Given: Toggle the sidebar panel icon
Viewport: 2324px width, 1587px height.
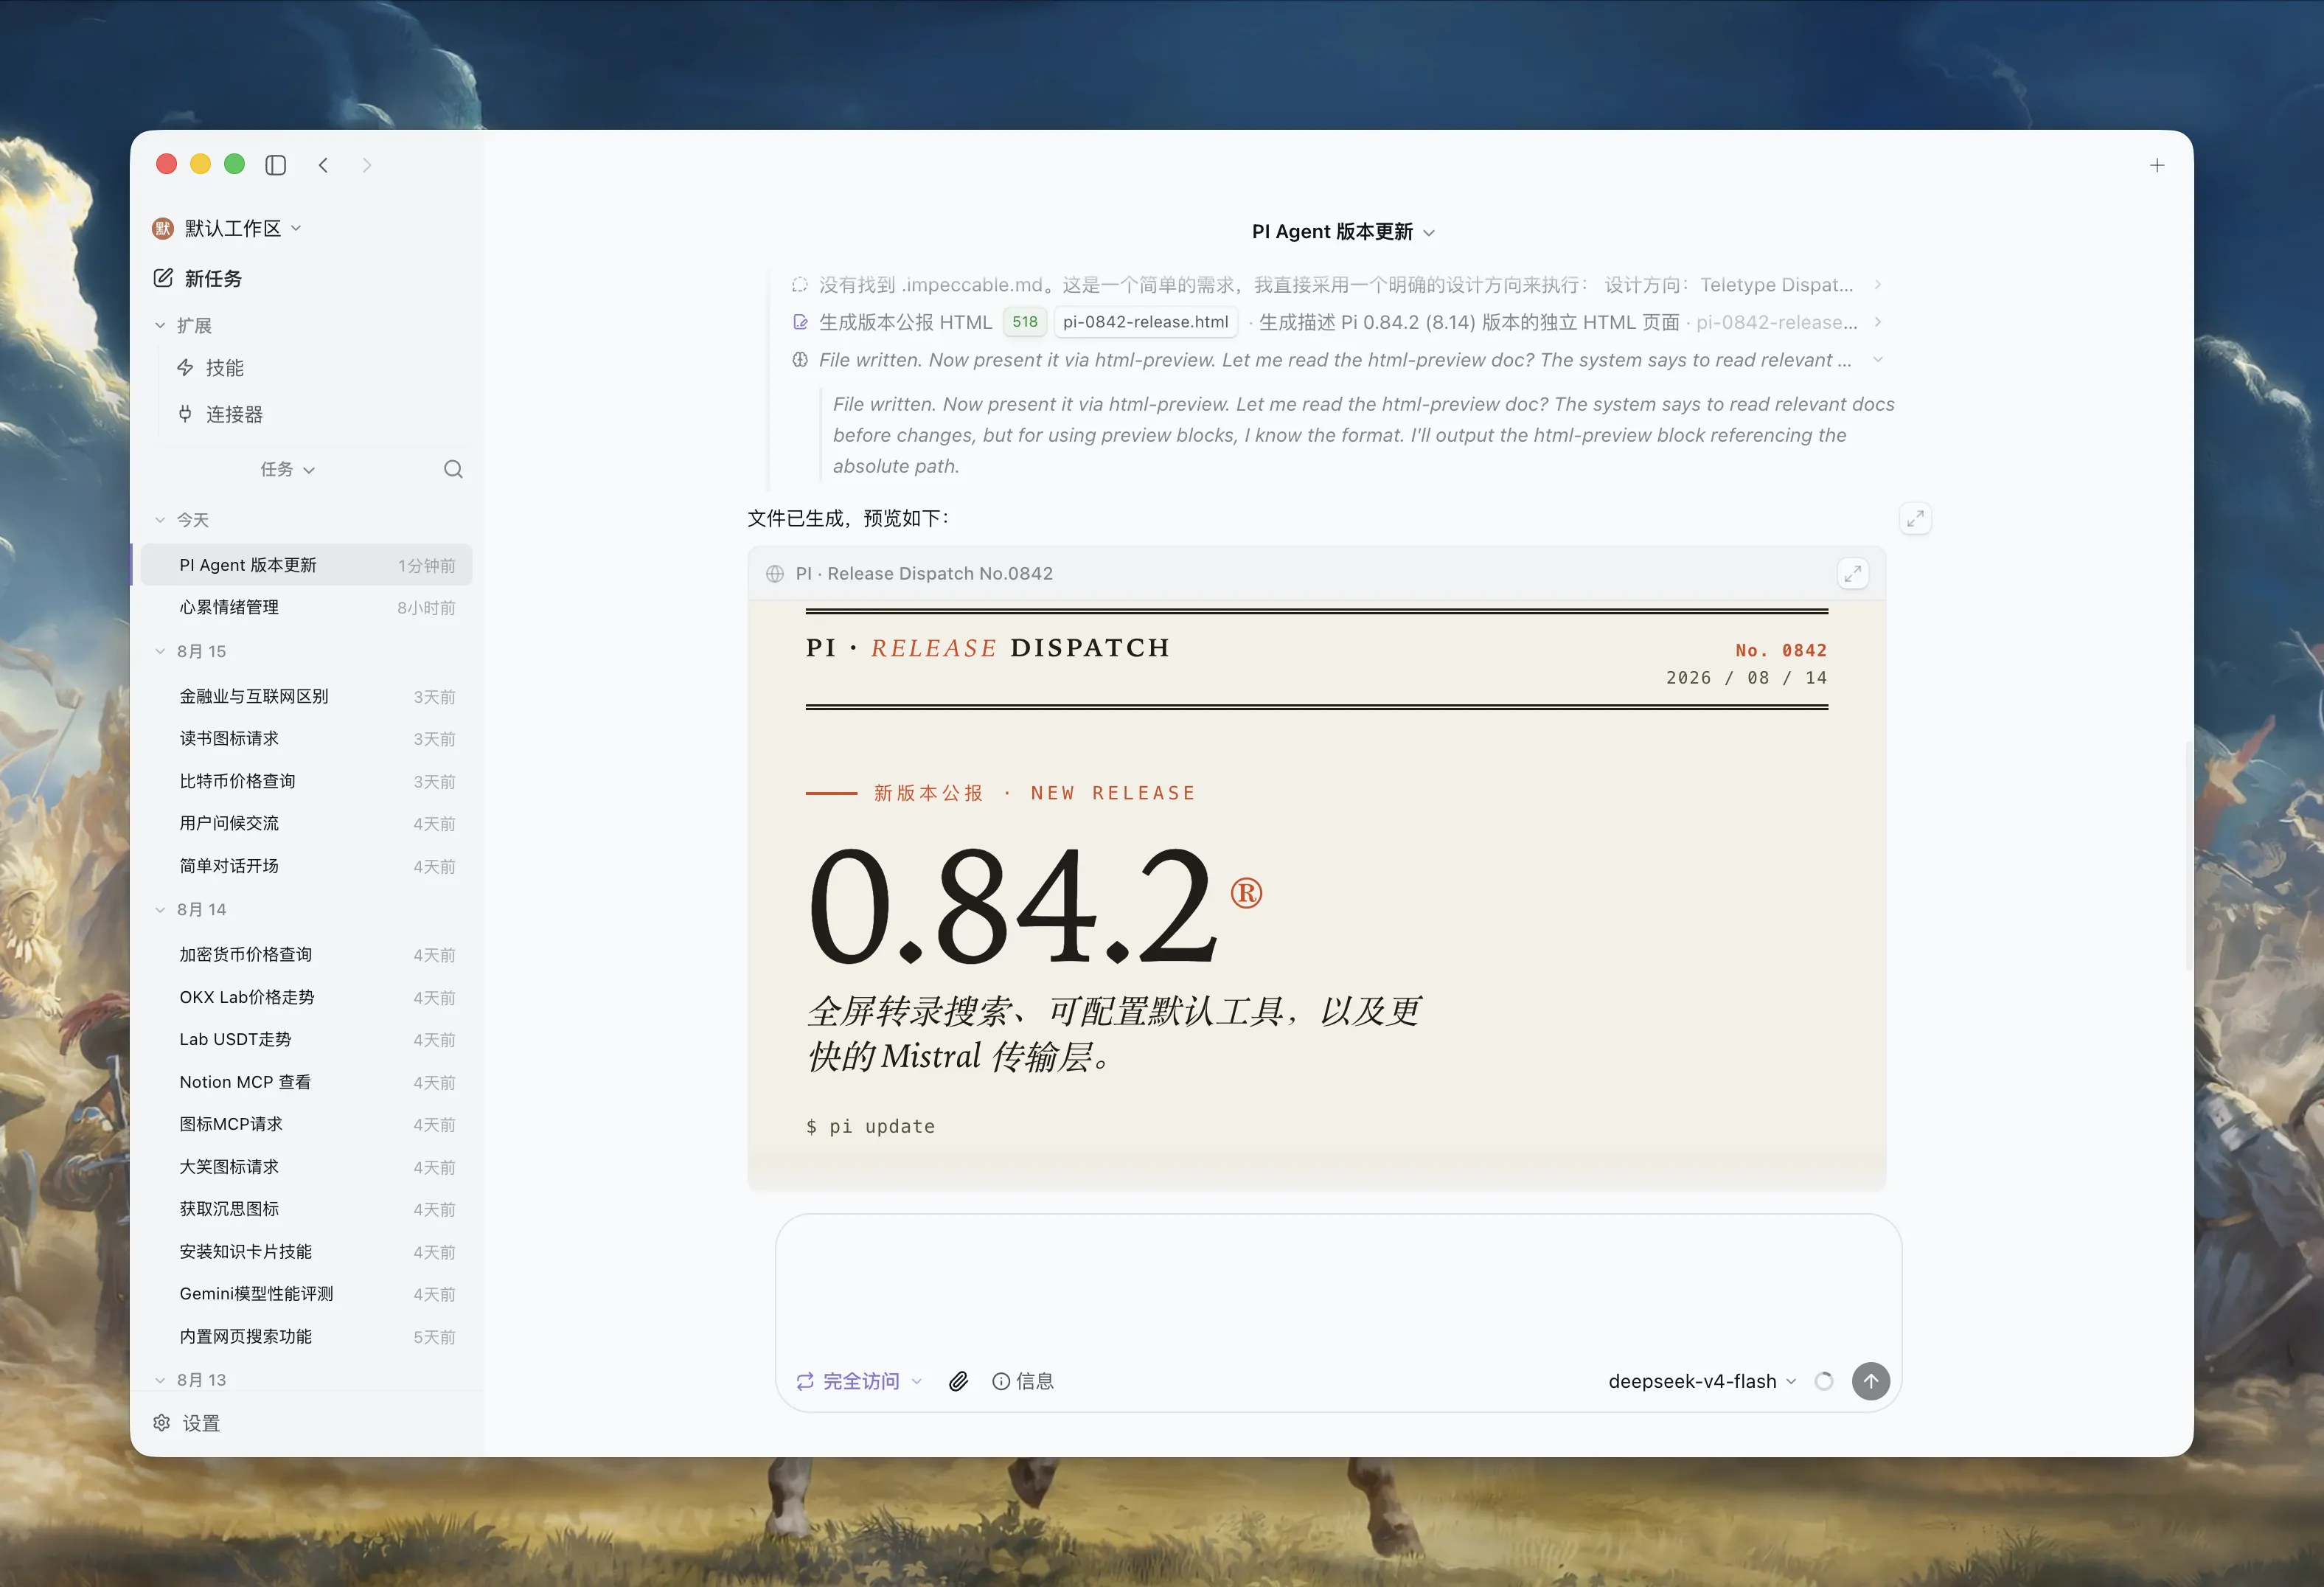Looking at the screenshot, I should (276, 165).
